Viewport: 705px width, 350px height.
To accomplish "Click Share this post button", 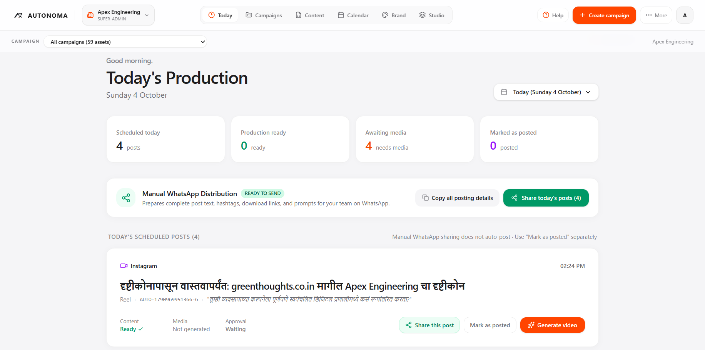I will pyautogui.click(x=429, y=325).
